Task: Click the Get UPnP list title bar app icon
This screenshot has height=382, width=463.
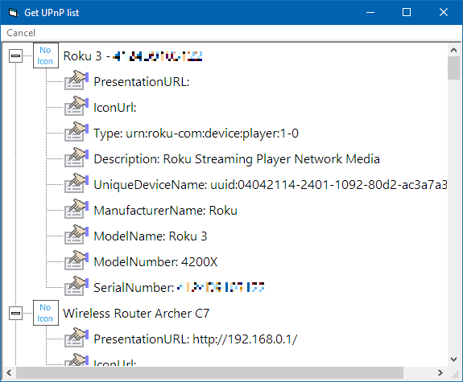Action: (14, 13)
